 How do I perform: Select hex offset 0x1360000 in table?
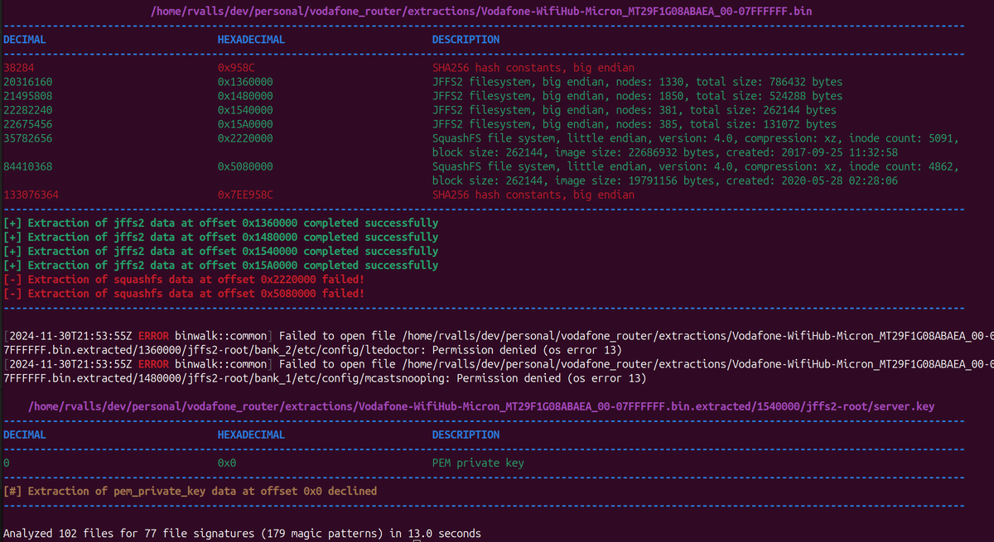click(x=245, y=82)
